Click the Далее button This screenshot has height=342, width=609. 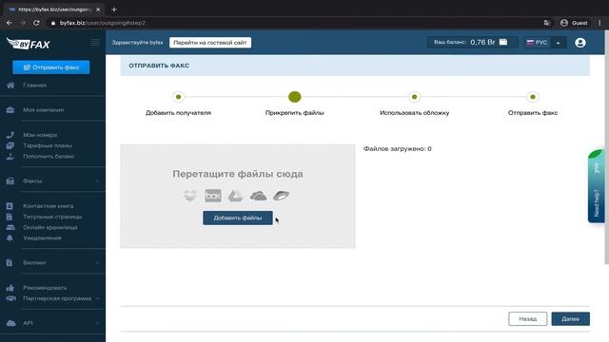571,319
